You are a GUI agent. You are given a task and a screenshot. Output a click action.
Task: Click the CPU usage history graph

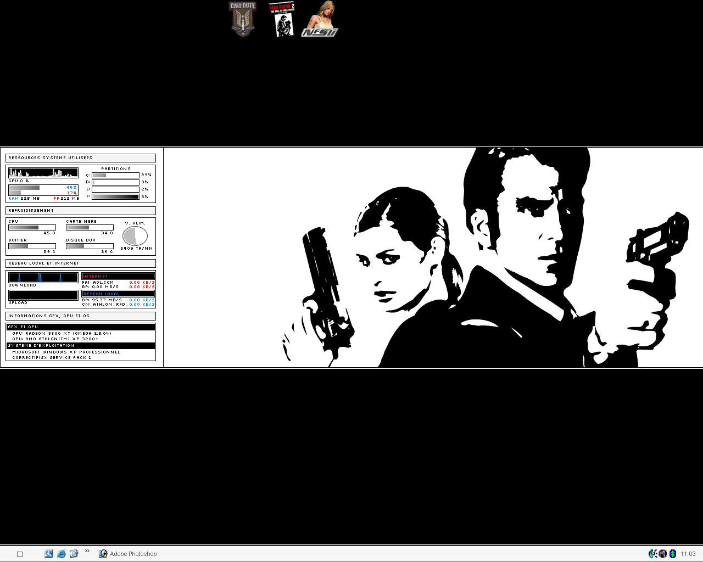[x=43, y=173]
